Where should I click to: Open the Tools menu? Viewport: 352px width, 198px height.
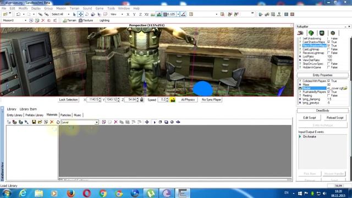[x=111, y=8]
